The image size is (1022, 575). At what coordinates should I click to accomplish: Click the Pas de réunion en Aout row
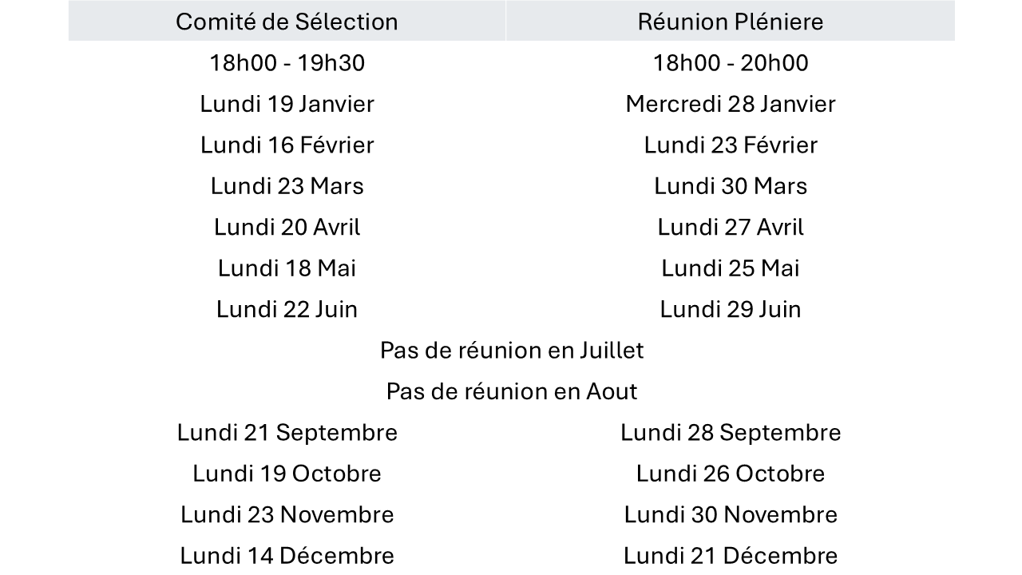(511, 391)
